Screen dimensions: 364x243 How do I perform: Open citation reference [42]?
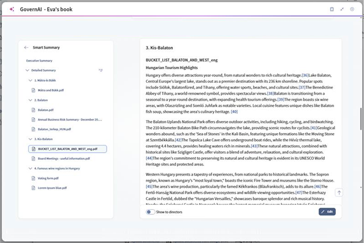(x=178, y=140)
